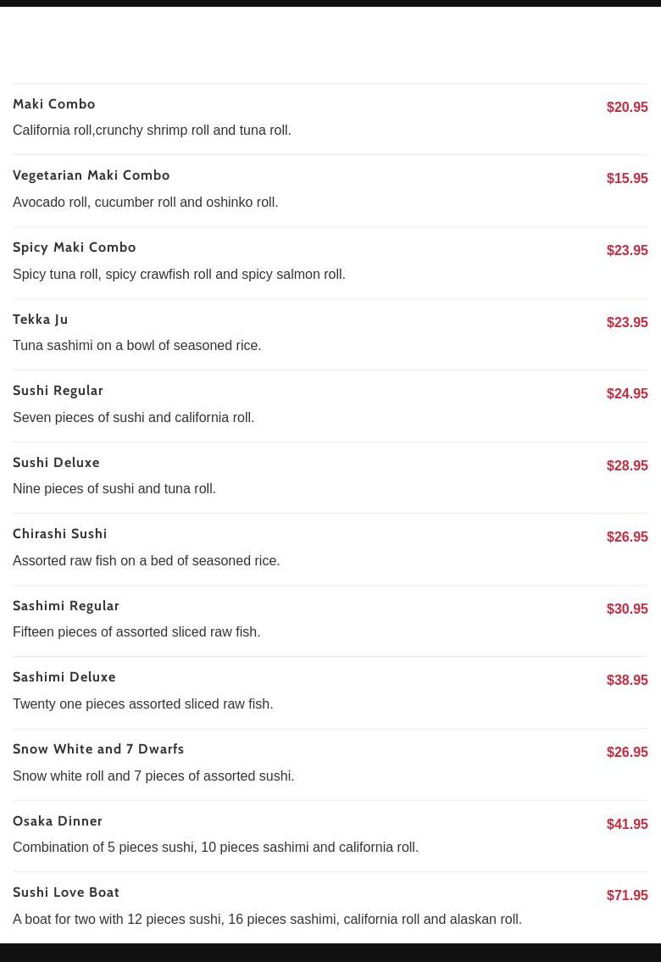
Task: Click the $20.95 Maki Combo price
Action: [x=627, y=108]
